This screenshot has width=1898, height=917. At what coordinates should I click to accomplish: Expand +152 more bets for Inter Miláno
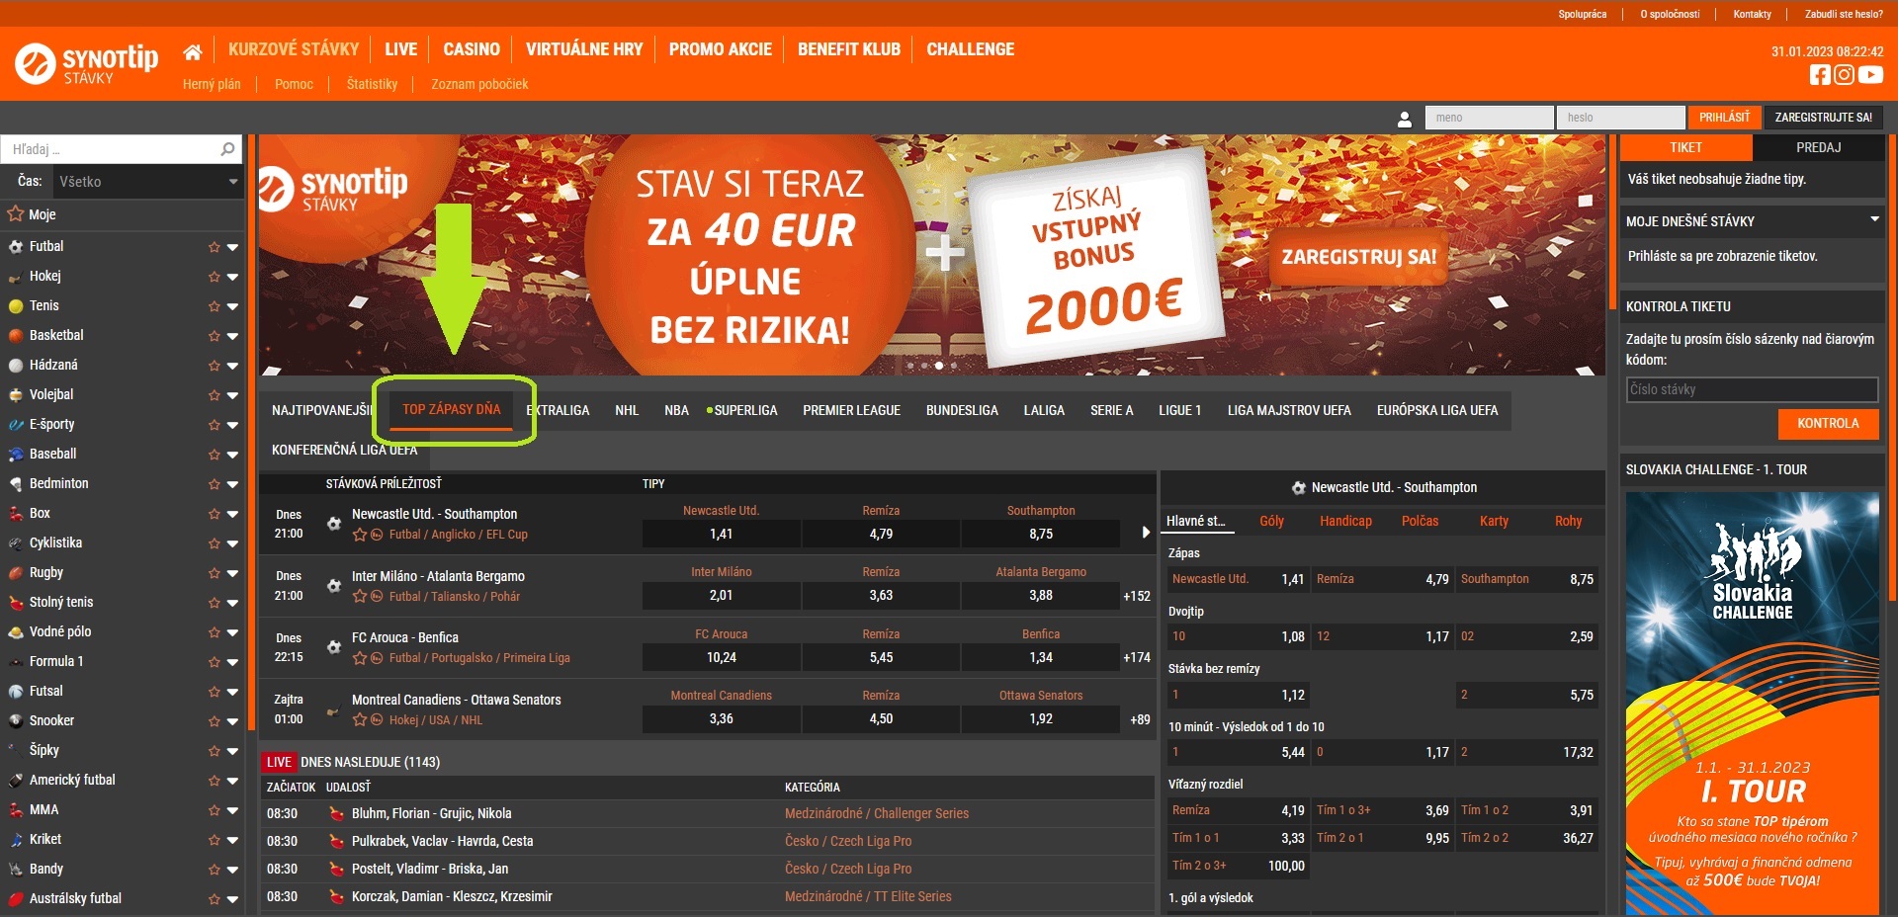[x=1137, y=596]
